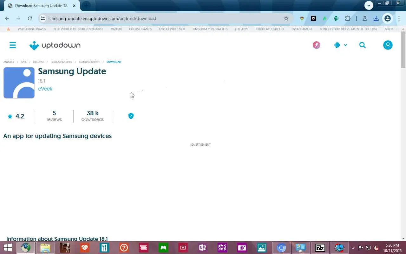Open the Uptodown user account icon
406x254 pixels.
point(388,45)
